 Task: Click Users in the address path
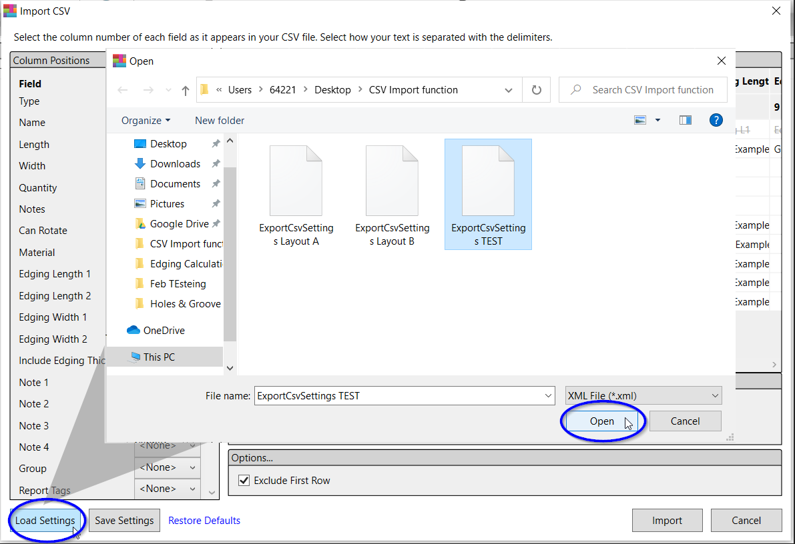[240, 90]
